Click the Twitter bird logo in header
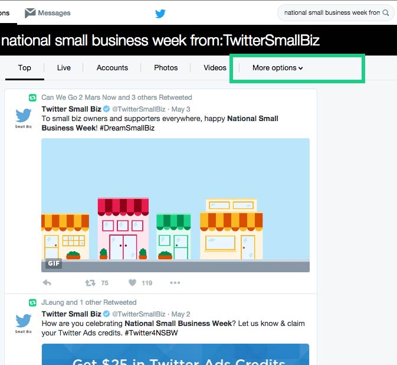 (160, 14)
